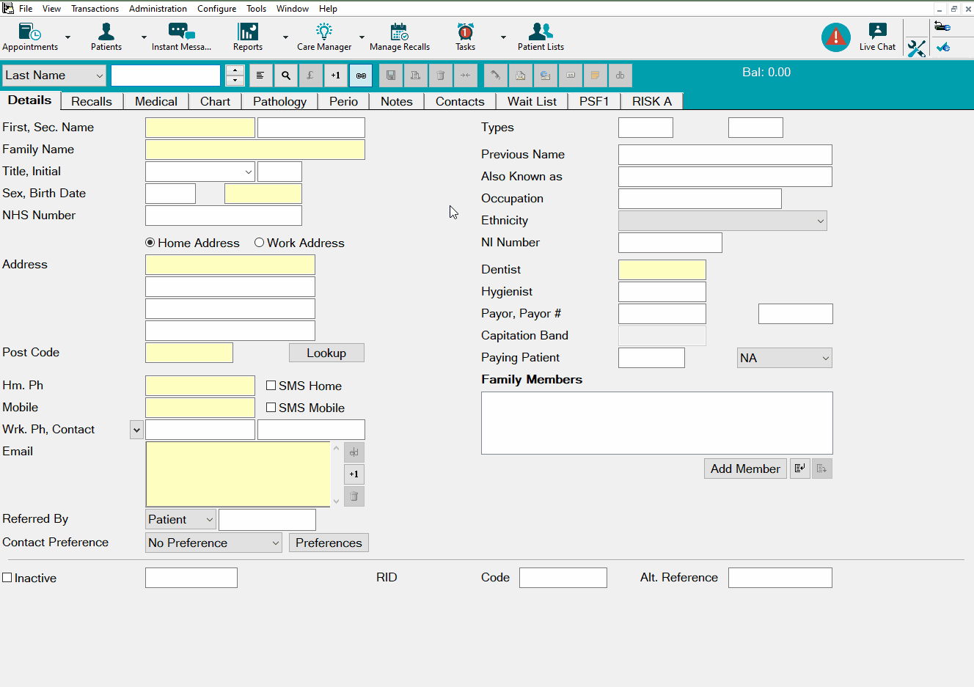Click the magnifying glass search icon
The height and width of the screenshot is (687, 974).
pos(286,76)
